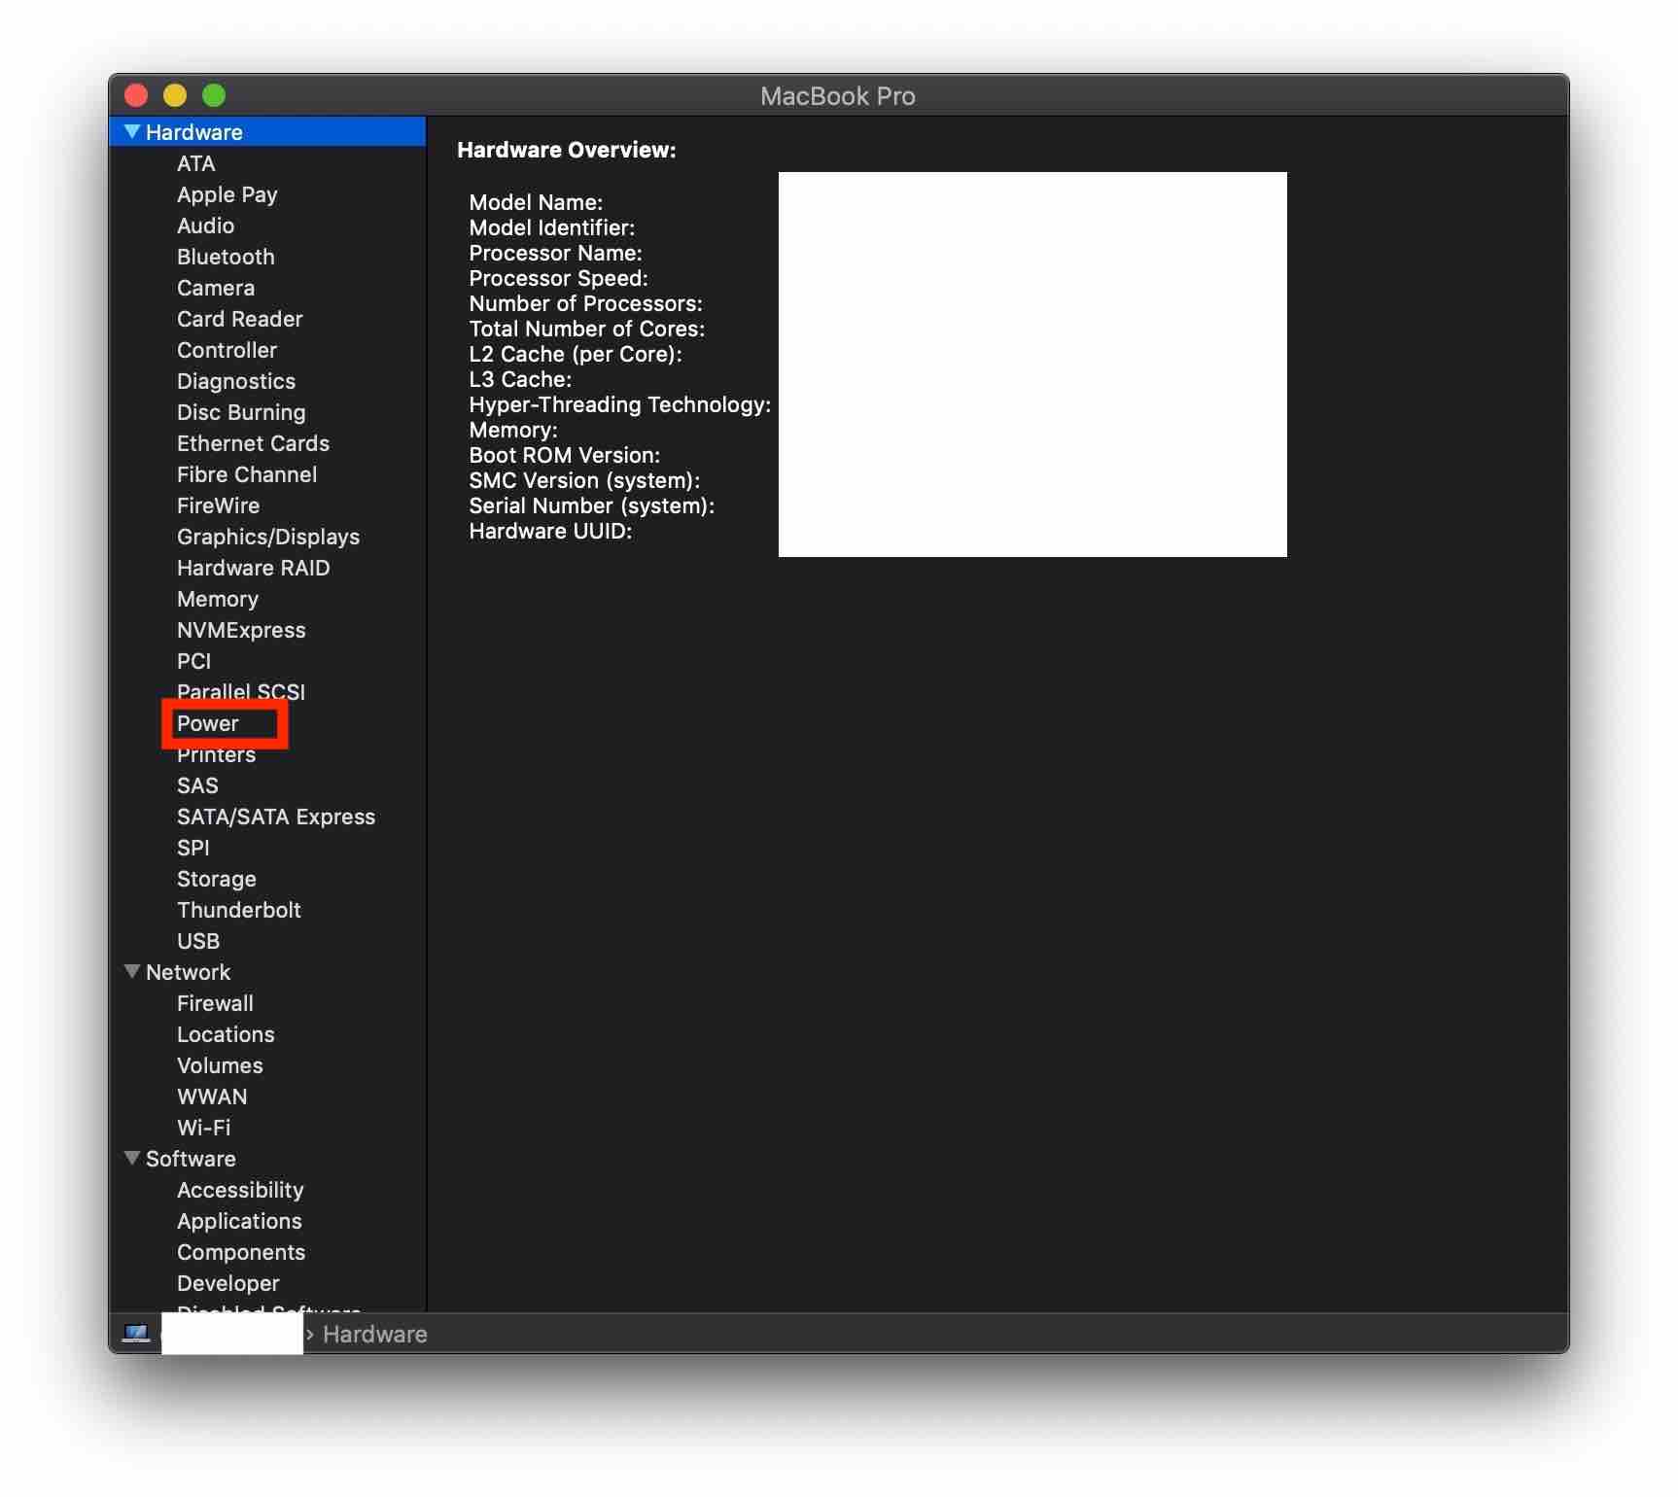Close the window with the red button
This screenshot has width=1678, height=1497.
136,95
